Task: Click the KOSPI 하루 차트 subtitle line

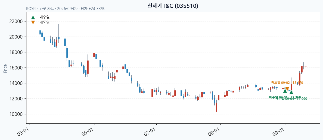Action: coord(65,9)
